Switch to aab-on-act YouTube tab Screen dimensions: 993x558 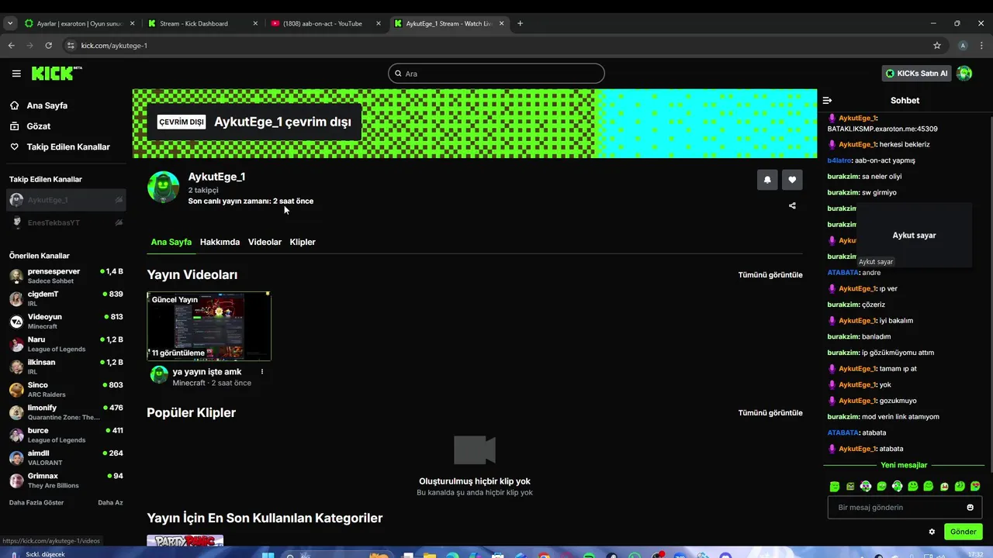pos(327,23)
